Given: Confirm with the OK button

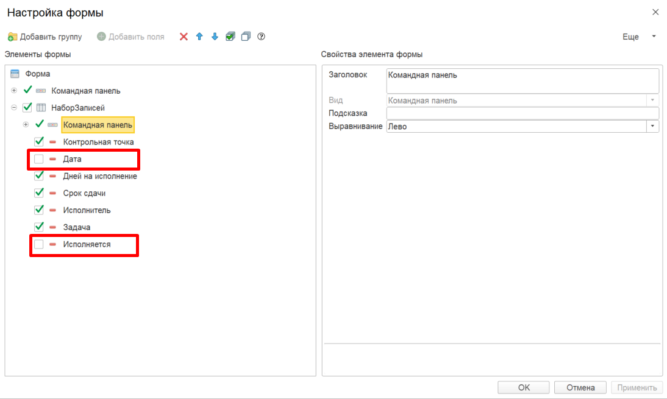Looking at the screenshot, I should (524, 387).
